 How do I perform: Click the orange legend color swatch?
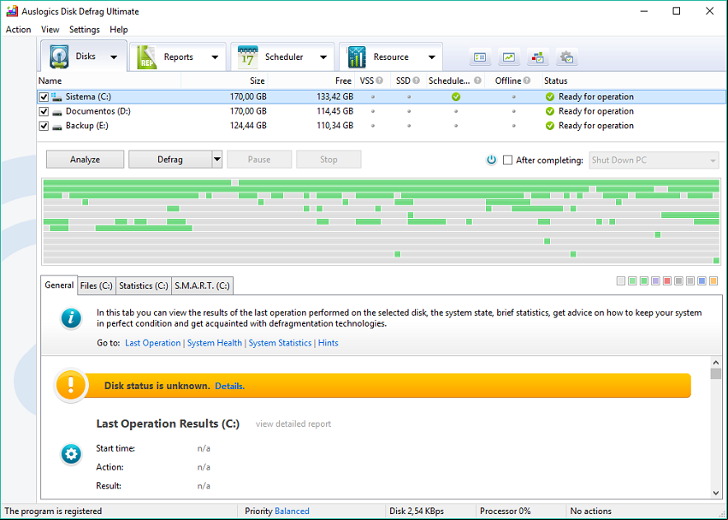click(x=713, y=281)
